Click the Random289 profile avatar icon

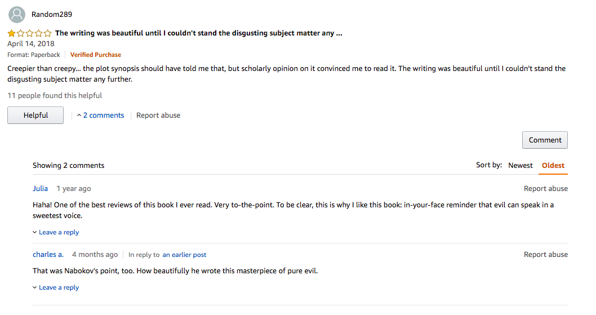click(17, 15)
